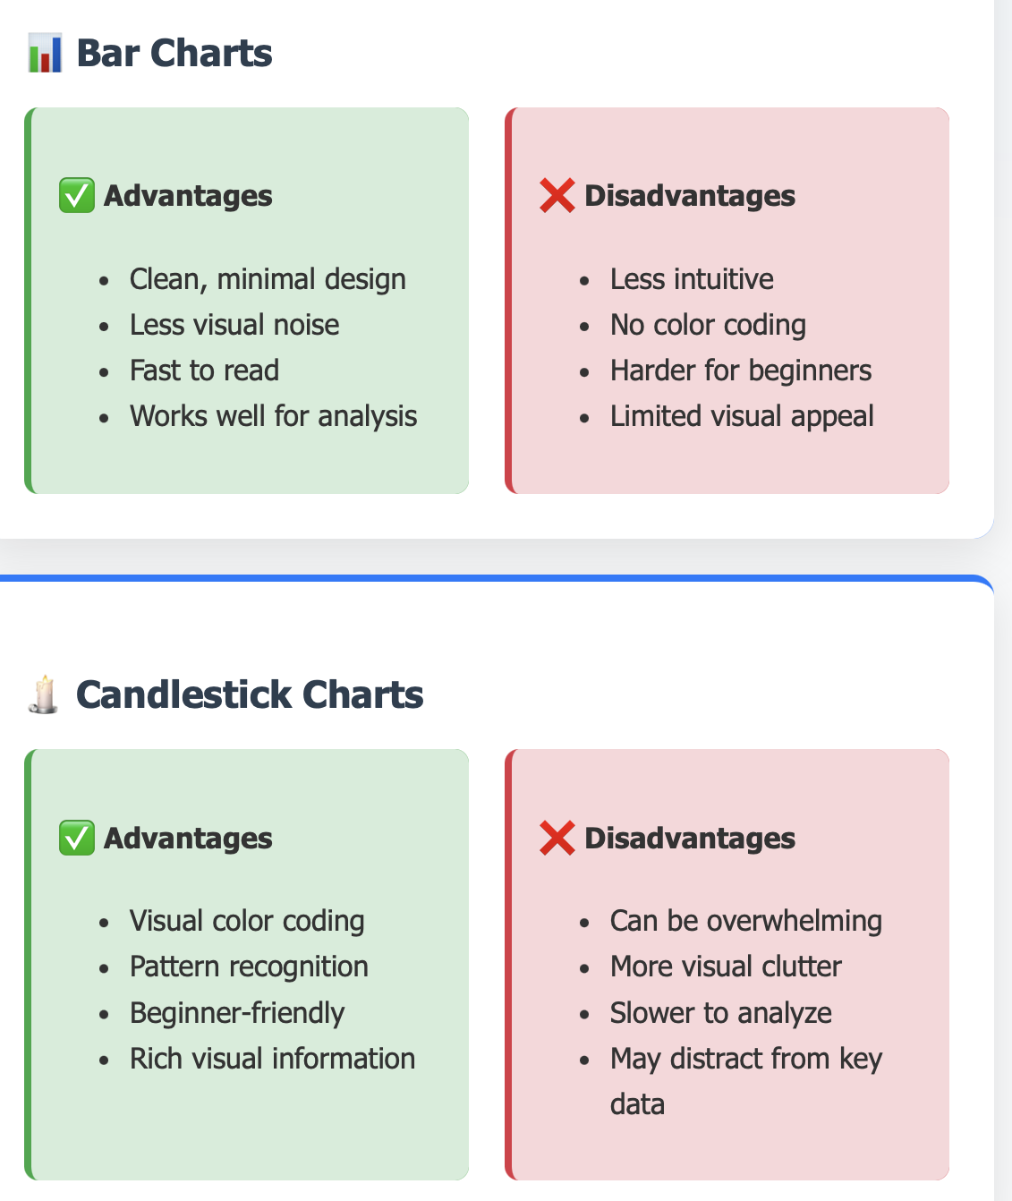The height and width of the screenshot is (1201, 1012).
Task: Click 'Works well for analysis' item
Action: (273, 416)
